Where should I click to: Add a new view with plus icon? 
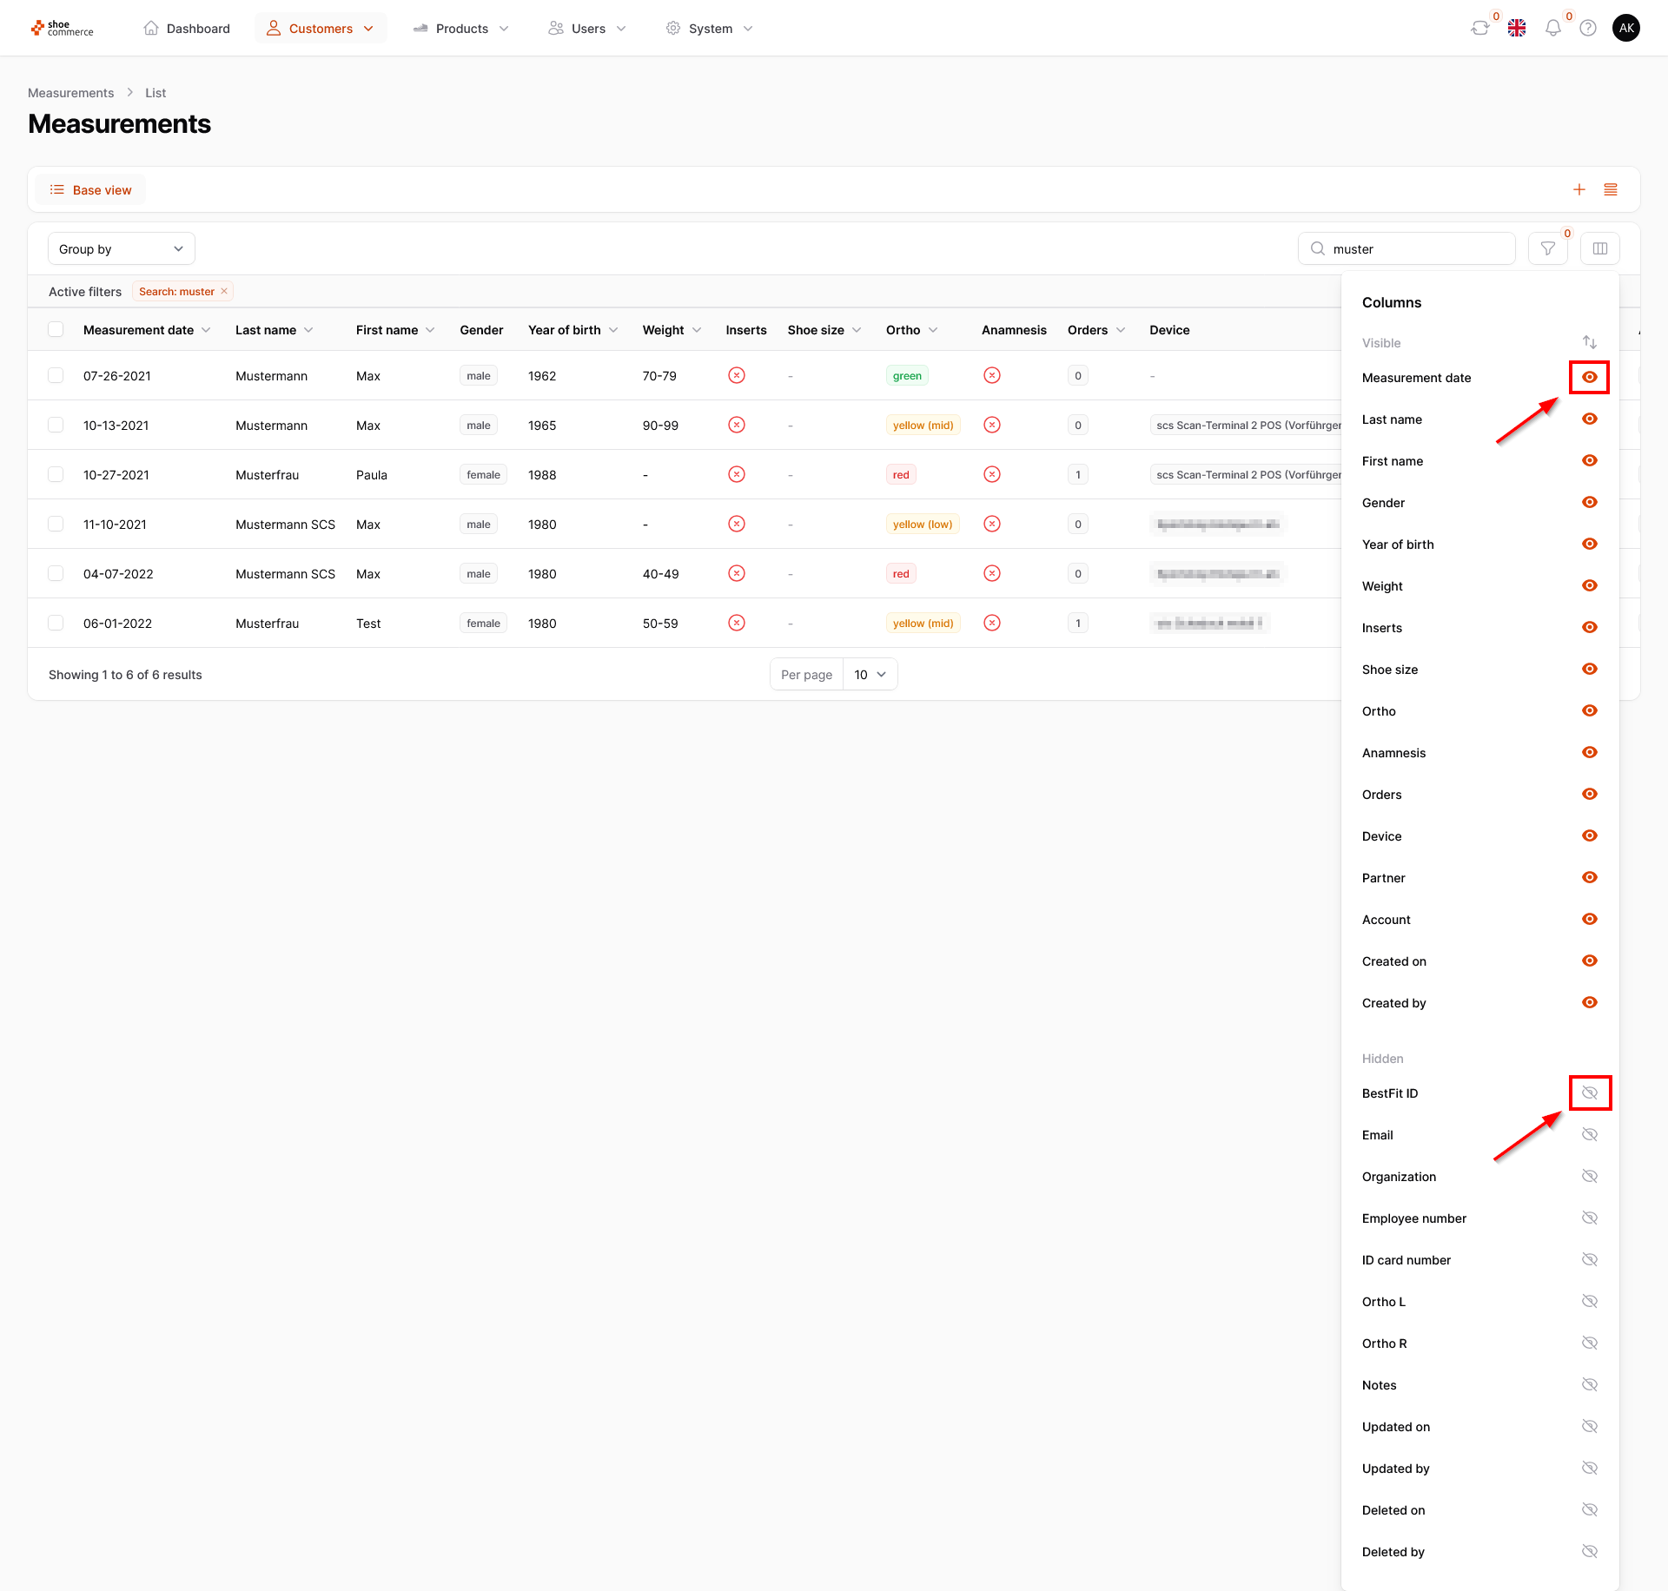pos(1579,190)
